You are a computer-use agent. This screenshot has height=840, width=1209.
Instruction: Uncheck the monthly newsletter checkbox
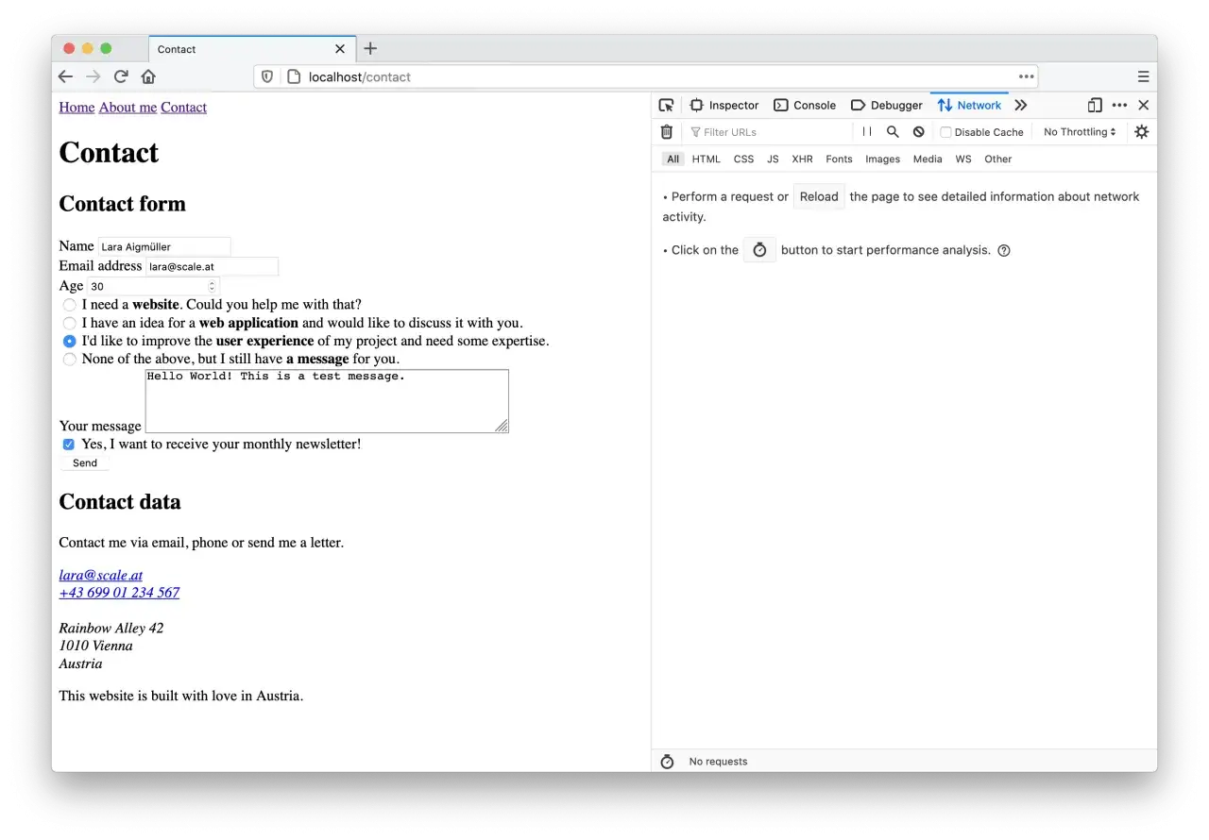pyautogui.click(x=69, y=445)
